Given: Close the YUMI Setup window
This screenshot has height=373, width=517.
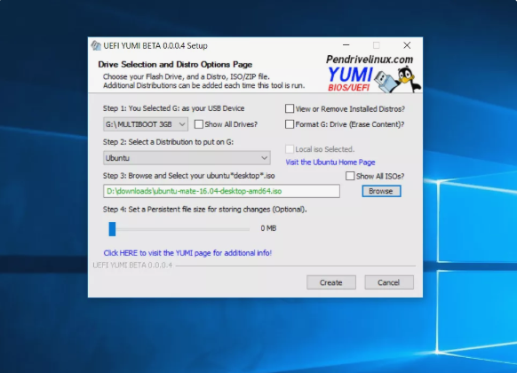Looking at the screenshot, I should pyautogui.click(x=407, y=45).
